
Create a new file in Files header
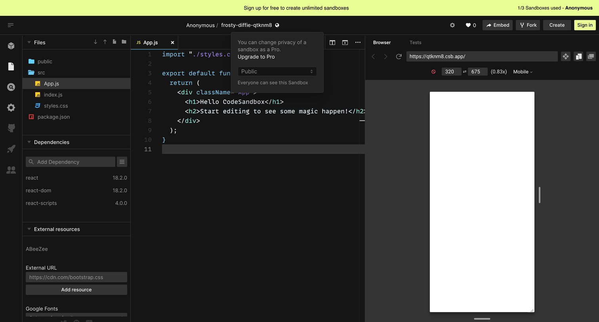[114, 42]
